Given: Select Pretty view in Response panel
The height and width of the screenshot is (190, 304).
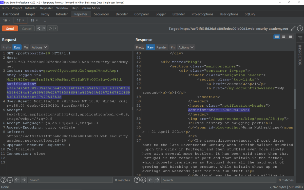Looking at the screenshot, I should pyautogui.click(x=140, y=47).
